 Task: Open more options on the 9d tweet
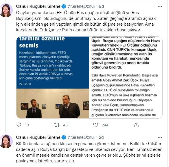coord(160,6)
